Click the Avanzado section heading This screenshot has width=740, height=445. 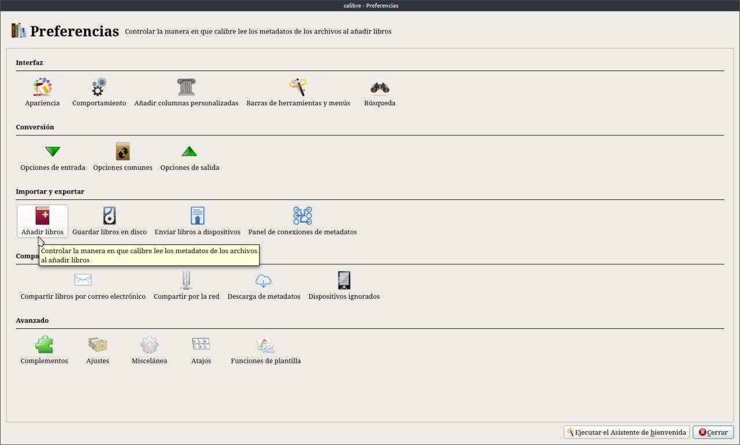(32, 320)
